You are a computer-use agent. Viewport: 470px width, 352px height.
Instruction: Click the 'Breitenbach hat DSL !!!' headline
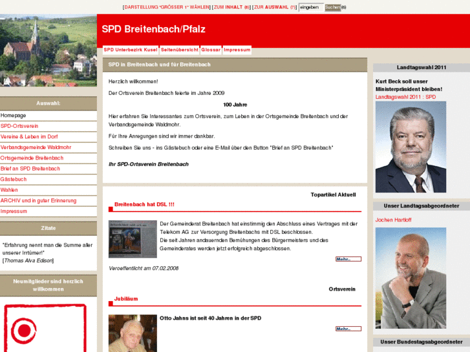pyautogui.click(x=144, y=204)
